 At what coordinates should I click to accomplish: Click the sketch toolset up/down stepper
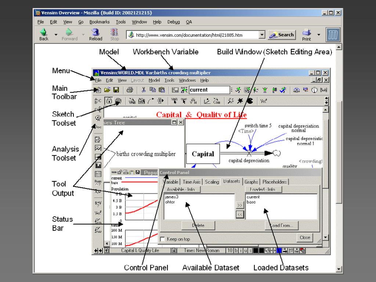tap(326, 101)
